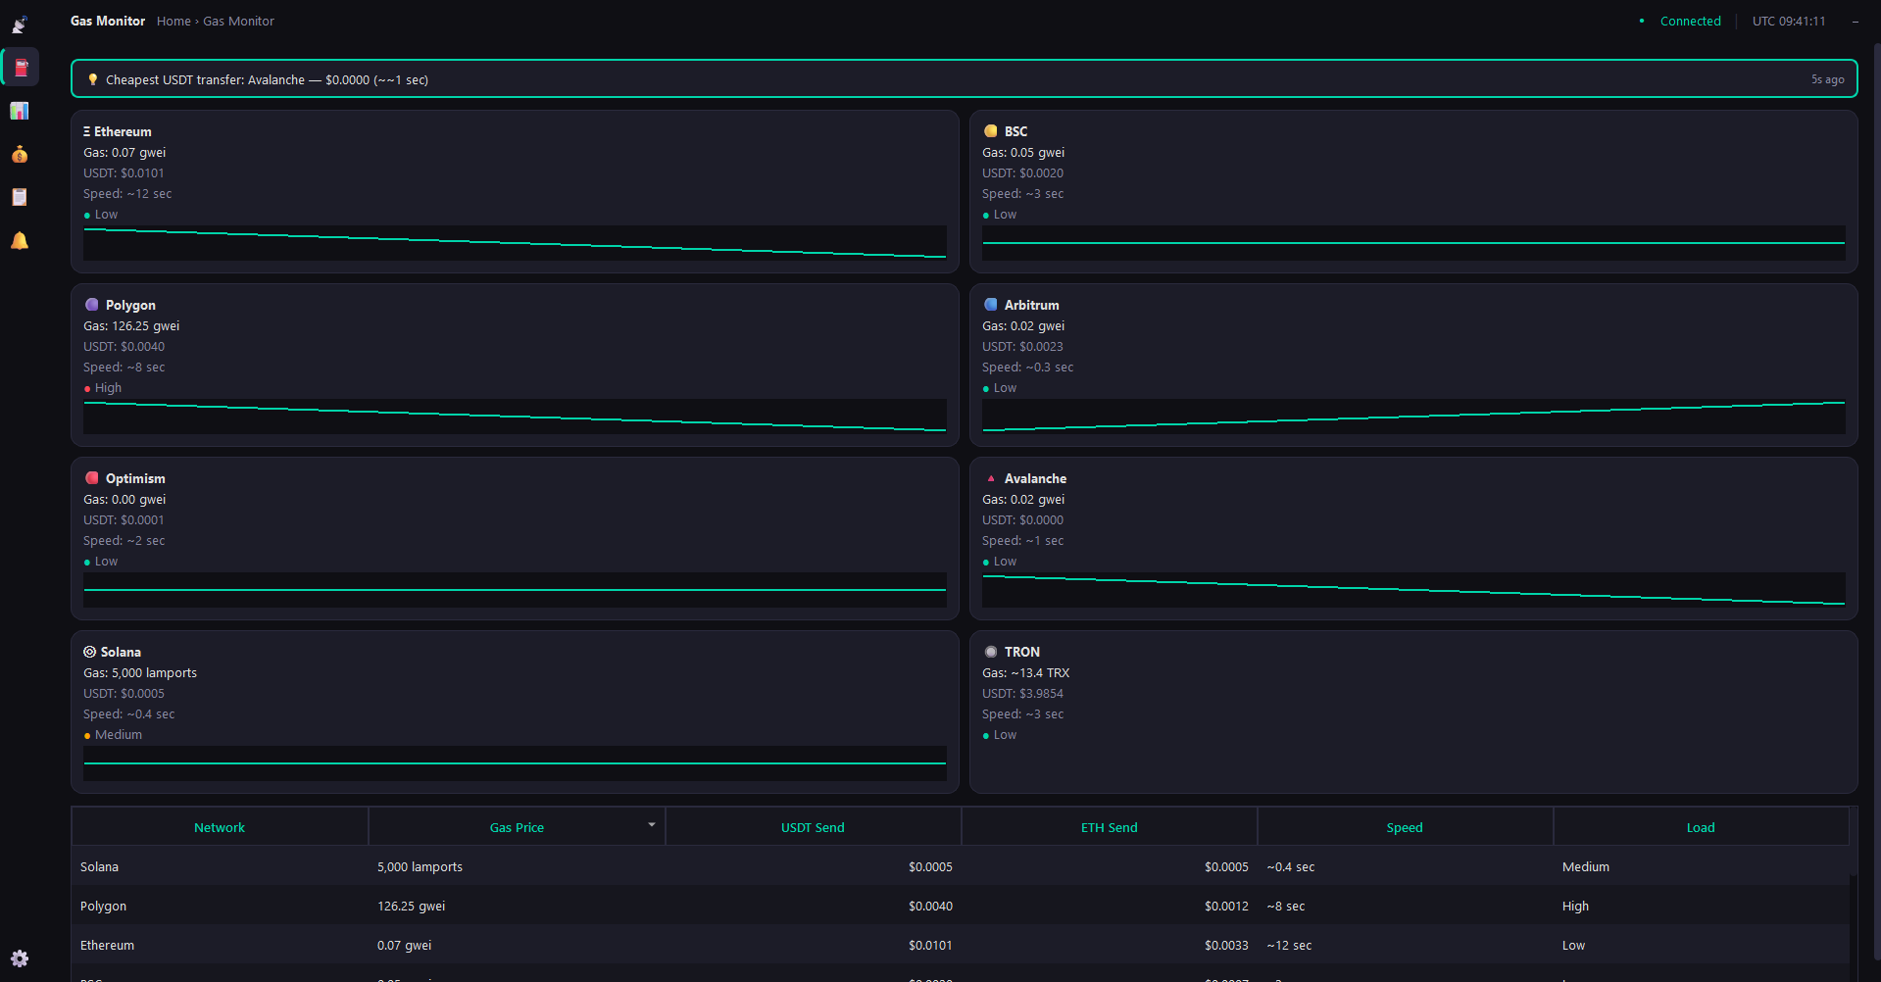The image size is (1881, 982).
Task: Click the satellite app logo top-left
Action: pos(20,25)
